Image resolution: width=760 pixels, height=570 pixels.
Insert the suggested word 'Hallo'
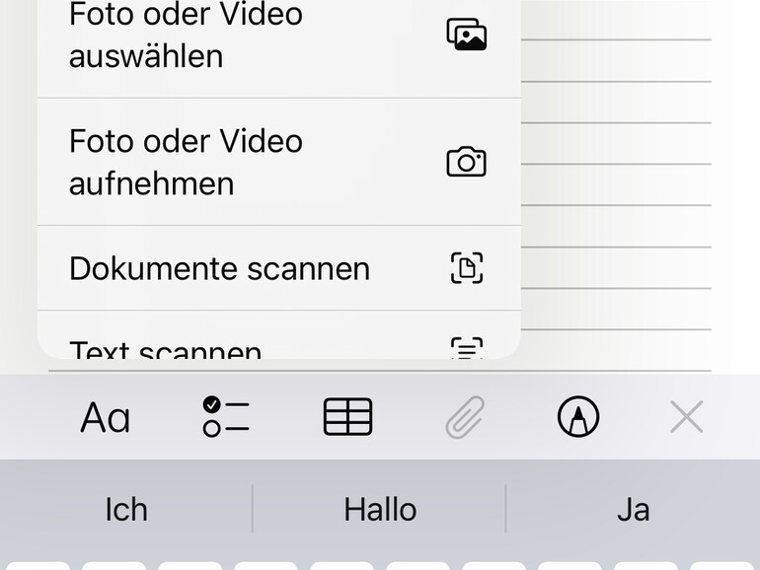pyautogui.click(x=380, y=510)
